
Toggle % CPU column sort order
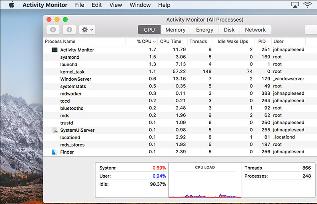point(142,42)
